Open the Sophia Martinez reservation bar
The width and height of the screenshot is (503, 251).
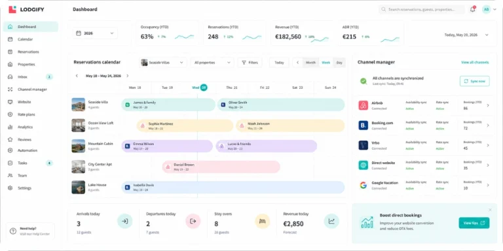185,125
